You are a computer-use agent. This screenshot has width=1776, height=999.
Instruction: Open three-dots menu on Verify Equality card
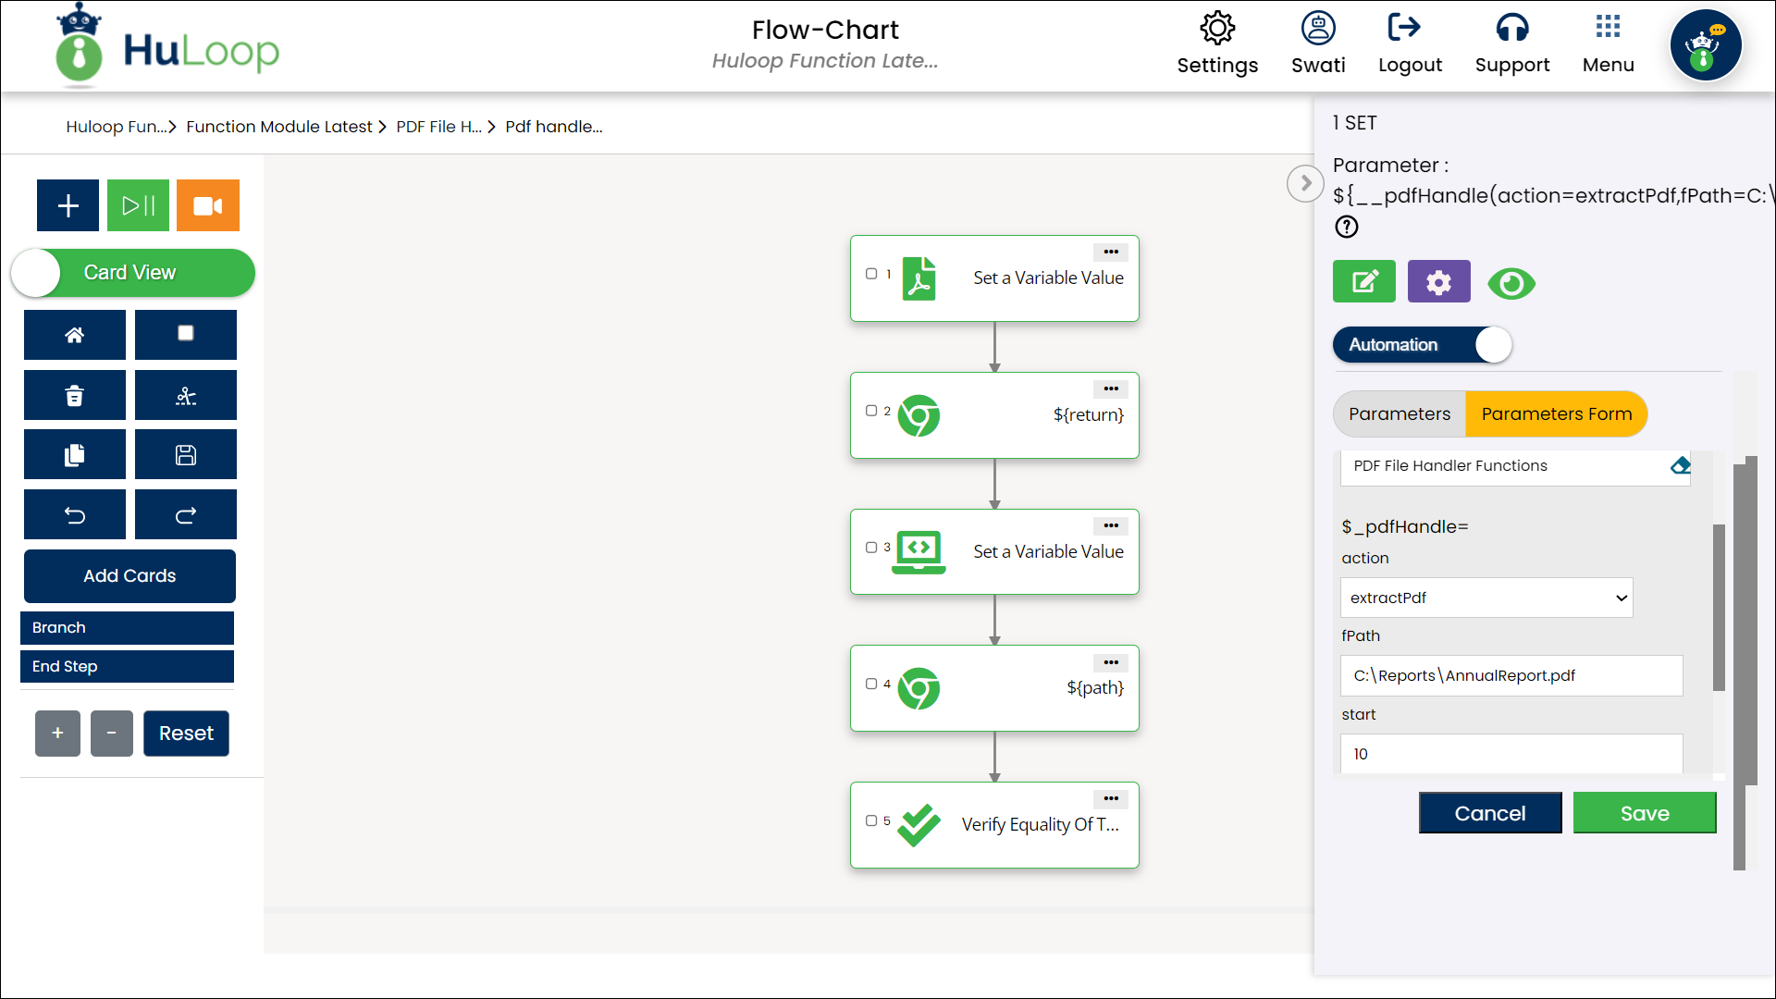tap(1111, 798)
